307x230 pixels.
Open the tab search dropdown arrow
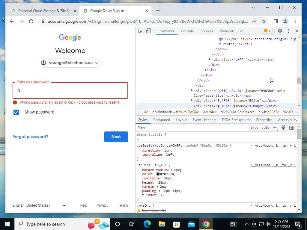pos(253,7)
